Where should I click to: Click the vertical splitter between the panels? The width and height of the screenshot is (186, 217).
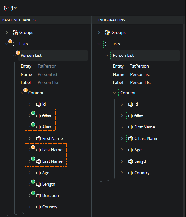coord(91,116)
